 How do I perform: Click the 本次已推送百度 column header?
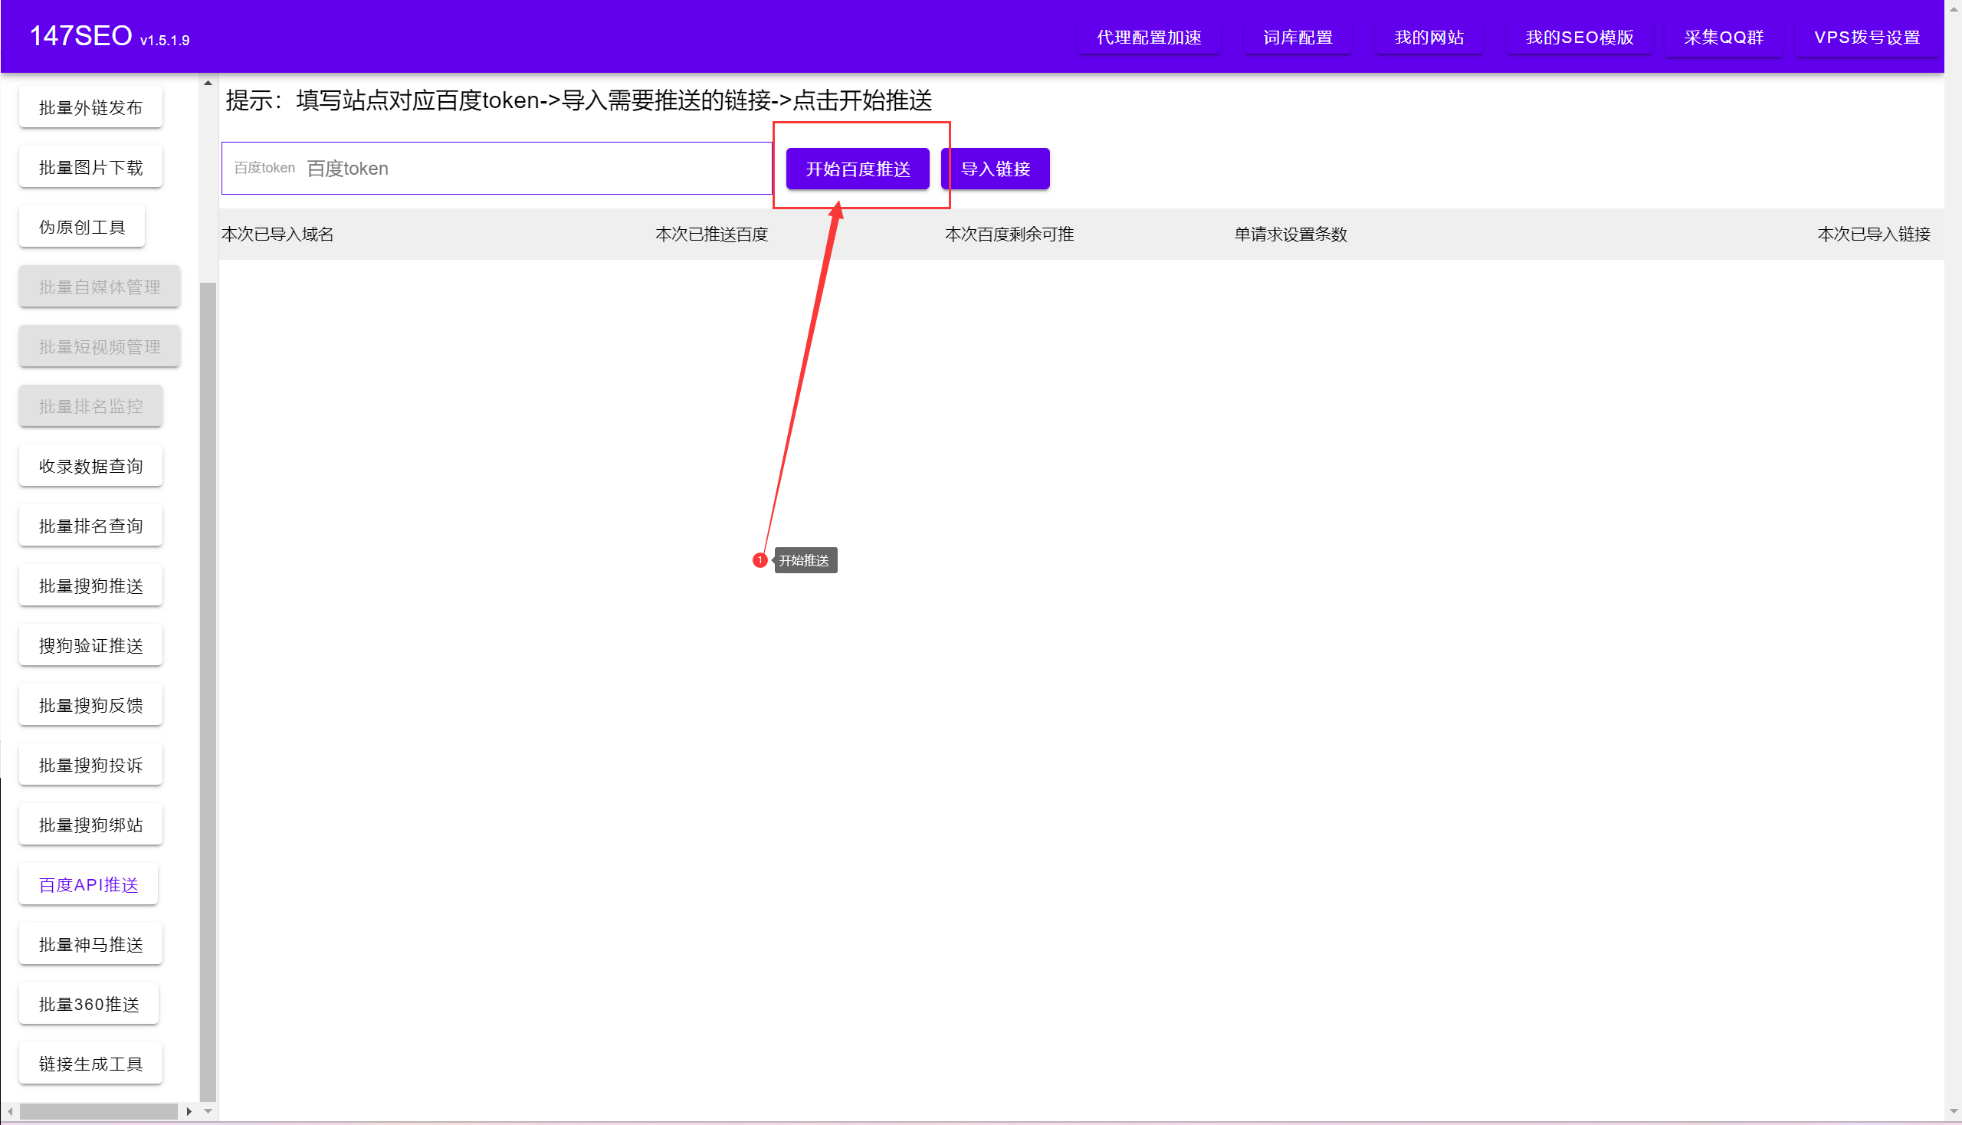coord(711,234)
